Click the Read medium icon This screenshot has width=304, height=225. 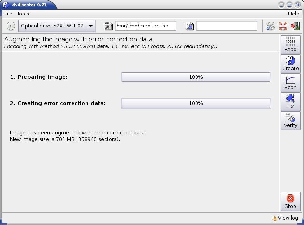(290, 45)
